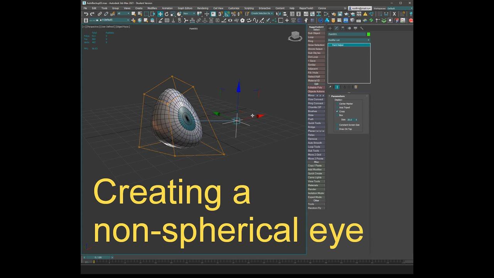Image resolution: width=494 pixels, height=278 pixels.
Task: Open the selection filter 'All' dropdown
Action: tap(123, 14)
